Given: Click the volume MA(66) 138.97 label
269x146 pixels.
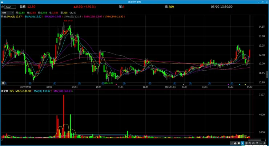Looking at the screenshot, I should coord(42,91).
